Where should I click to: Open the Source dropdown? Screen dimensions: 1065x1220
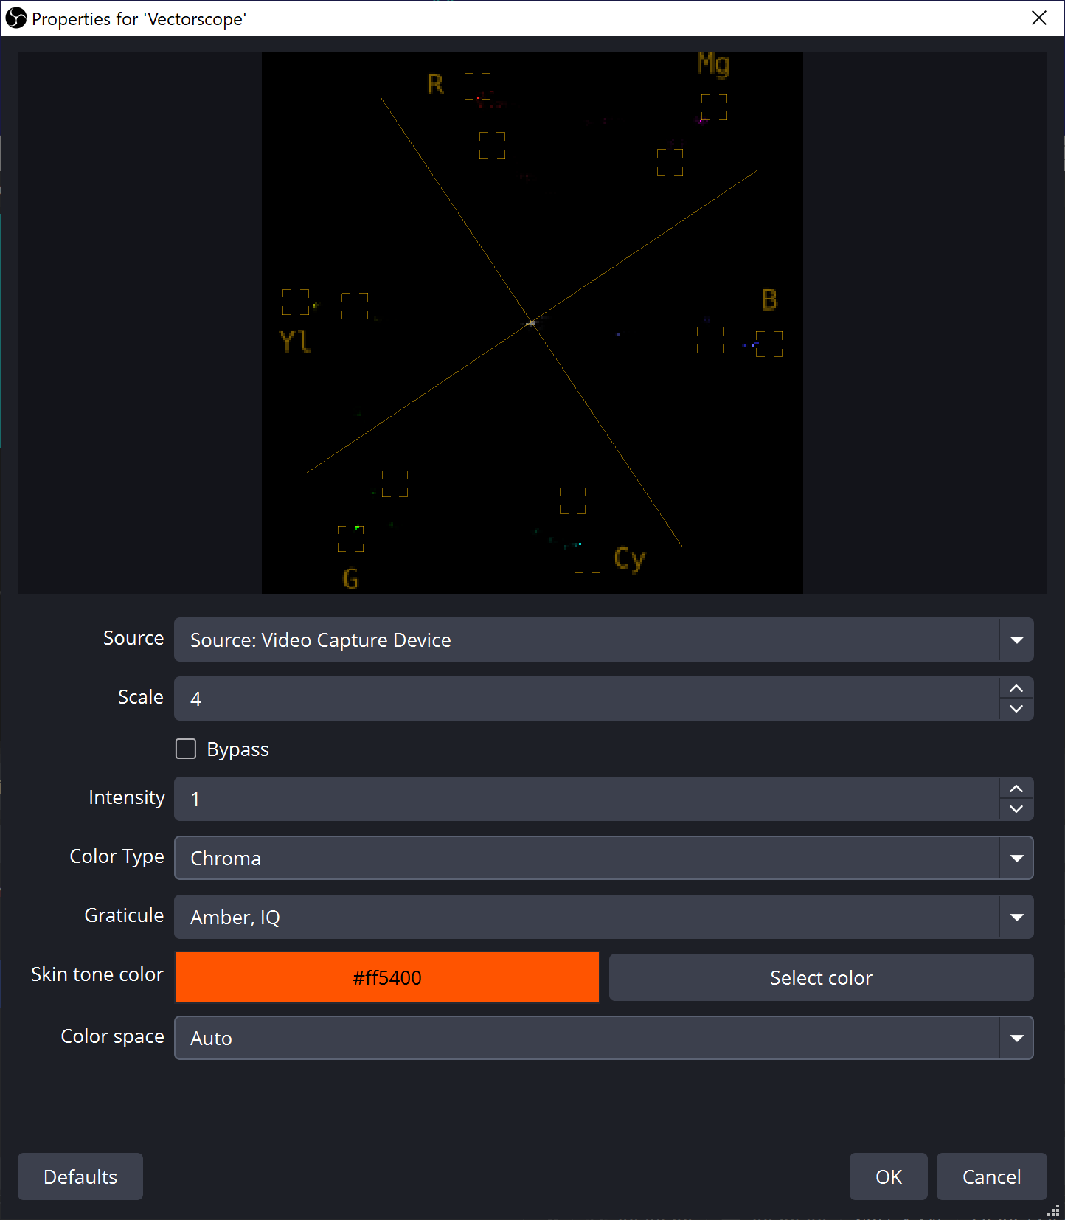[603, 640]
